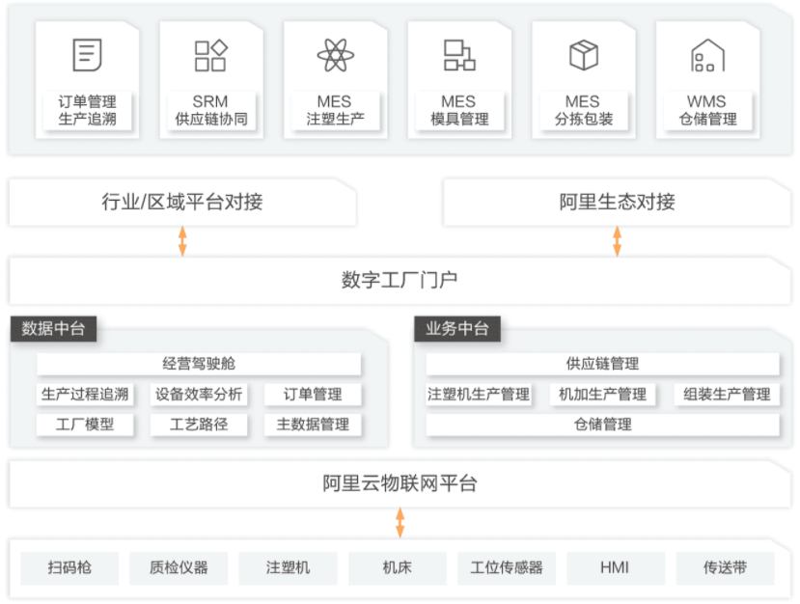Image resolution: width=800 pixels, height=604 pixels.
Task: Open the 行业/区域平台对接 block
Action: coord(182,202)
